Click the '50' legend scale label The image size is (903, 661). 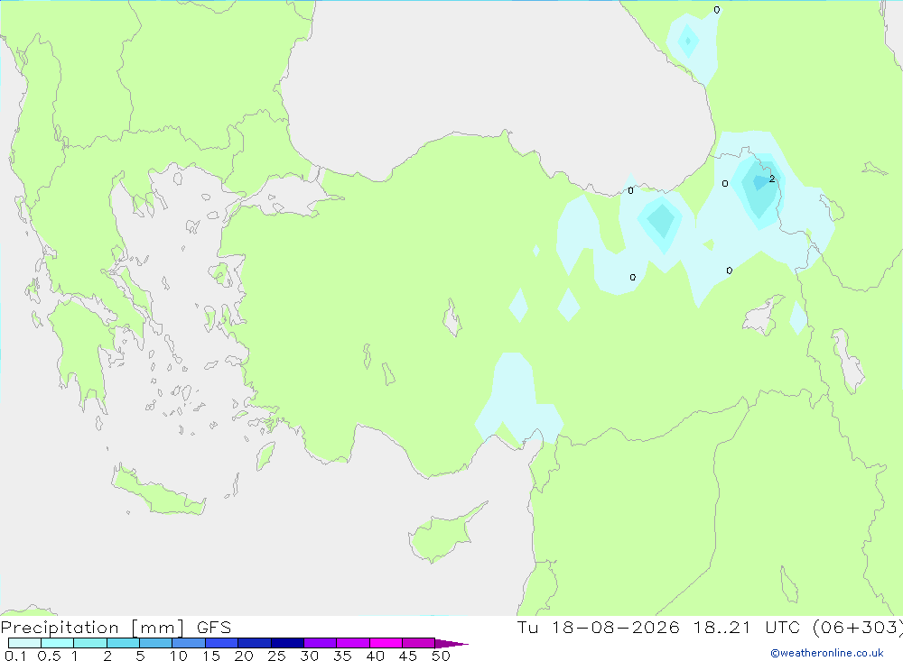(441, 656)
